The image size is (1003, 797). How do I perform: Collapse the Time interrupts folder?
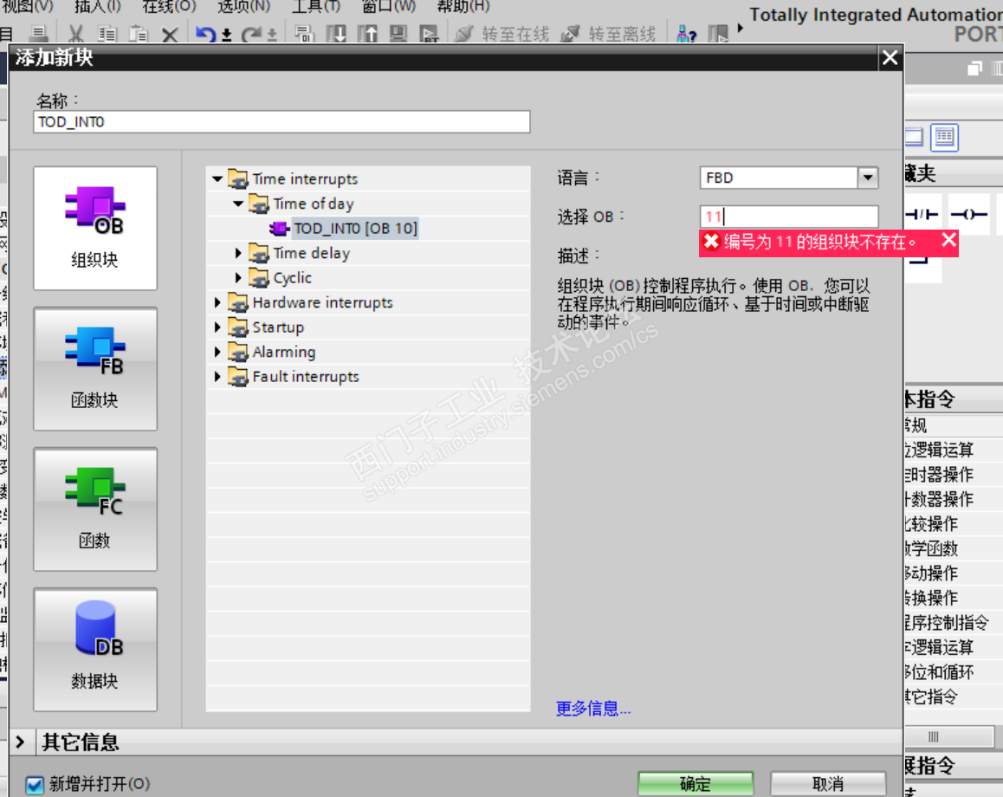pyautogui.click(x=217, y=179)
